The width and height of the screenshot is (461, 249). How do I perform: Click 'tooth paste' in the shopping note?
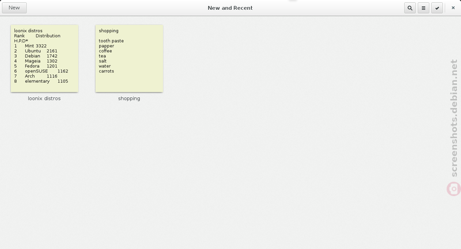tap(111, 41)
